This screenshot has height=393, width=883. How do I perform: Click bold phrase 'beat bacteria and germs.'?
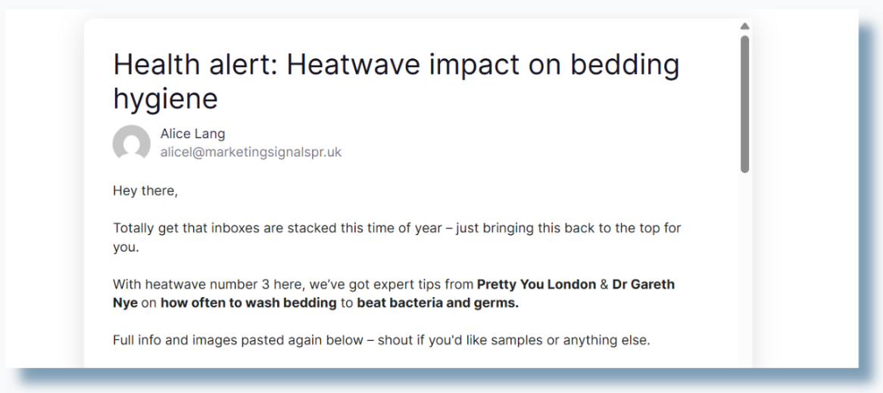[438, 303]
